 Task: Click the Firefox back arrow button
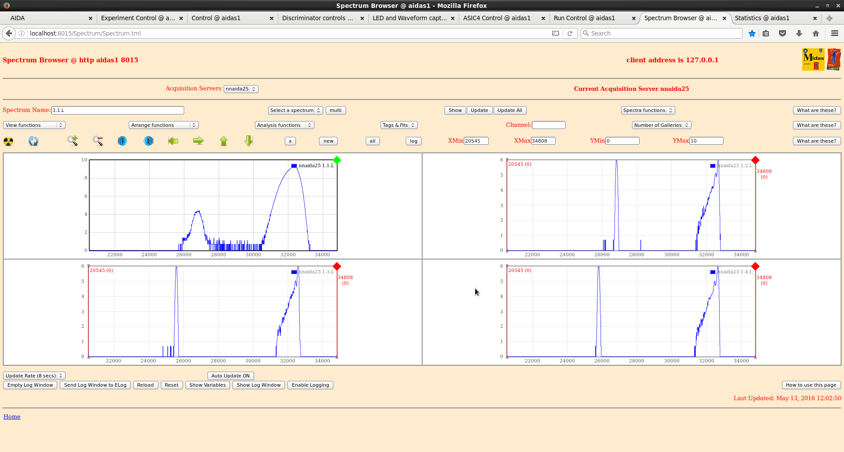pos(9,33)
